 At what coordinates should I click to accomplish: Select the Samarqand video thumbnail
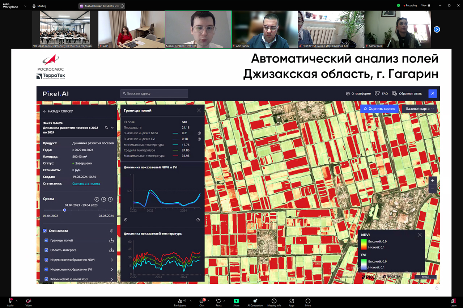[398, 29]
